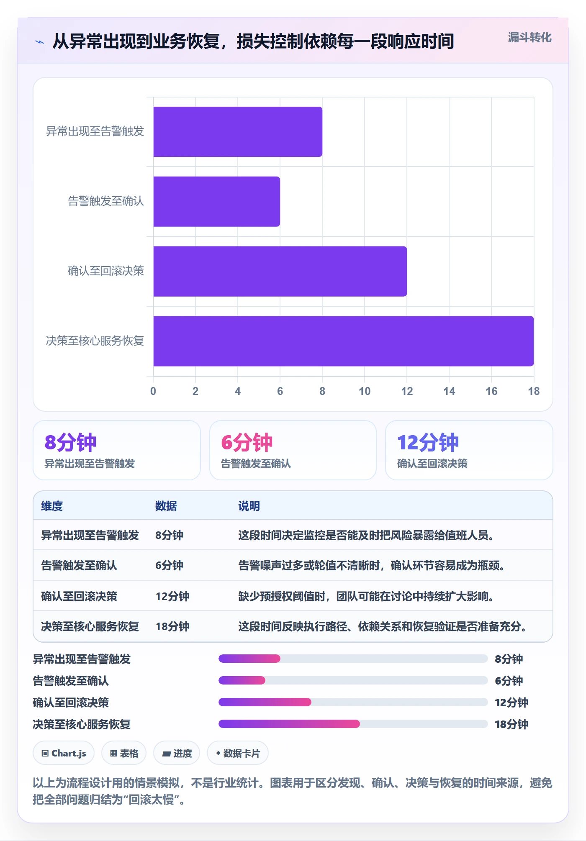Click the 确认至回滚决策 progress bar
Screen dimensions: 586x841
pyautogui.click(x=353, y=702)
